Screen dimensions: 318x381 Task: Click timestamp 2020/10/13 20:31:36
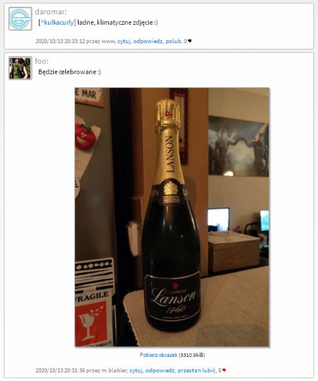pos(60,371)
